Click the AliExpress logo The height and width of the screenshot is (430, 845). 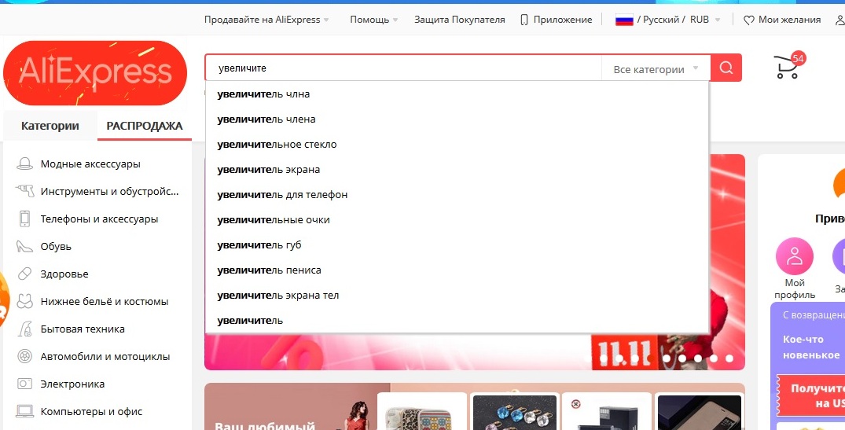click(95, 73)
